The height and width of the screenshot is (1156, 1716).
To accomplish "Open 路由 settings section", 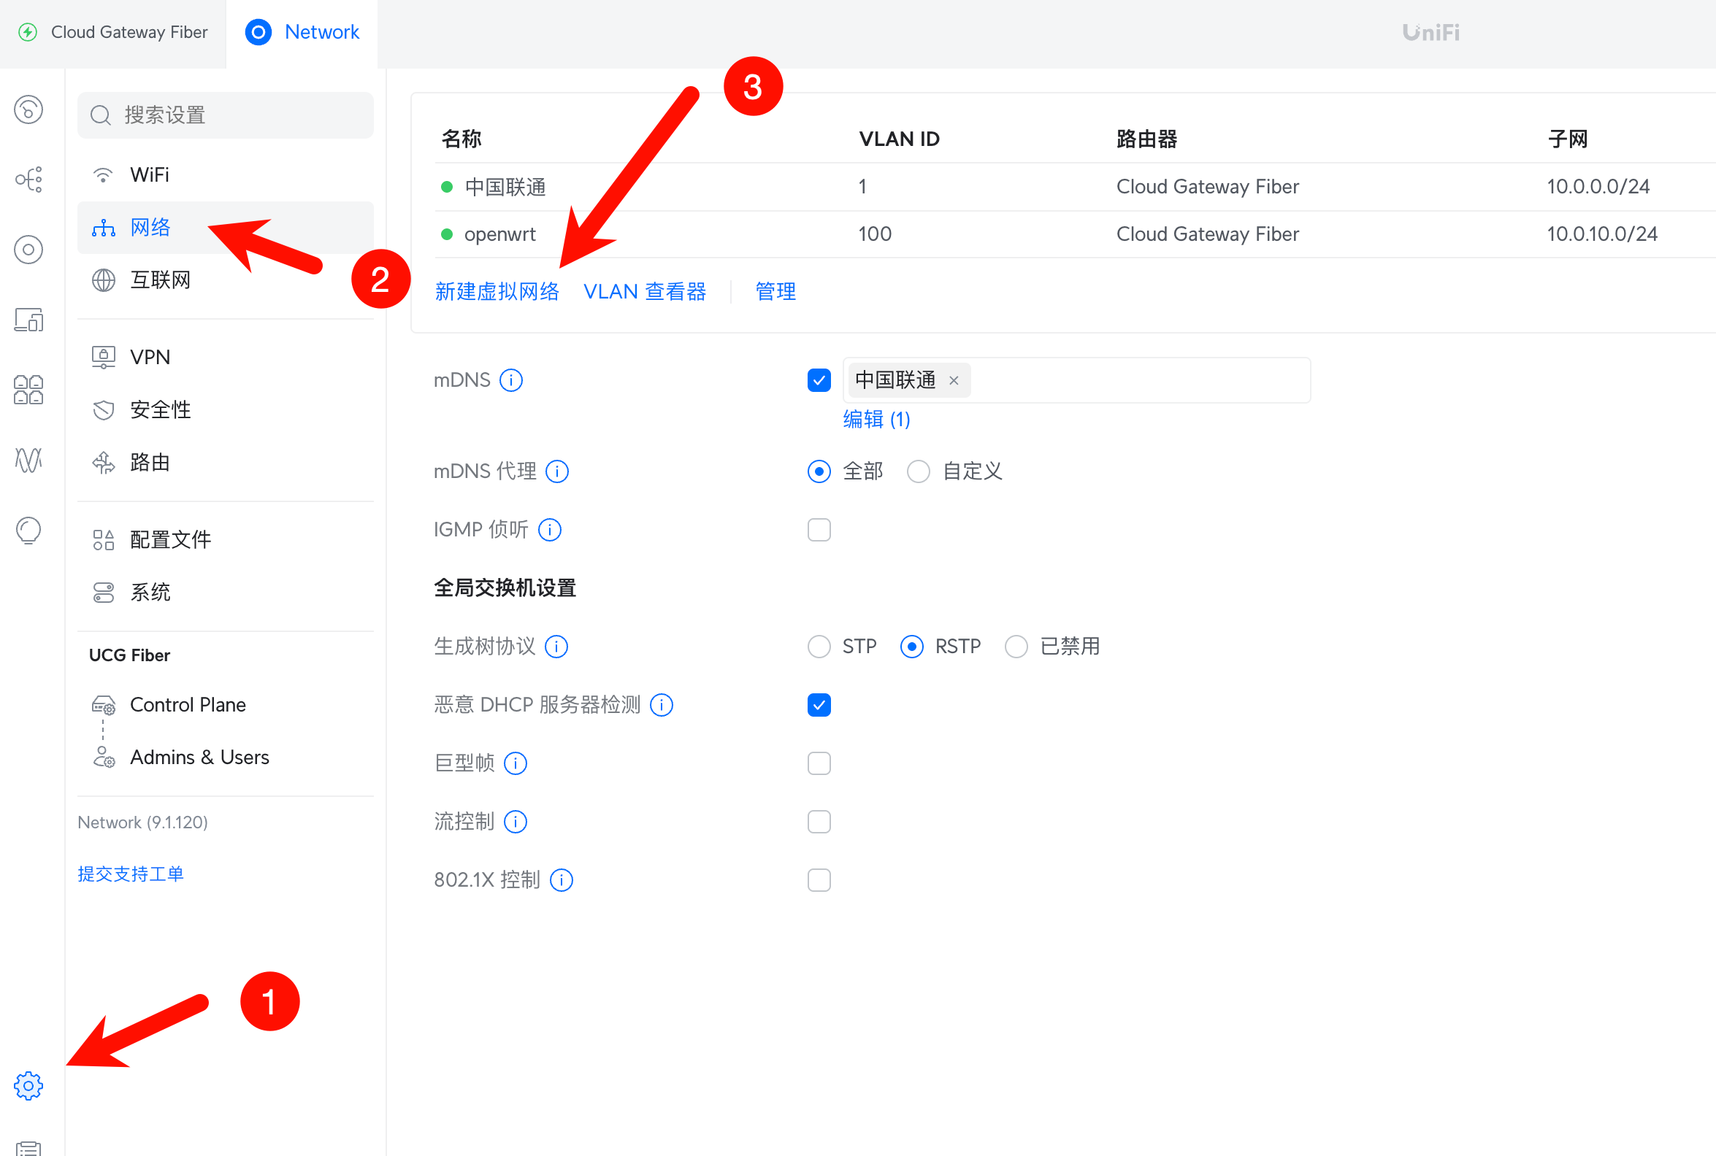I will (x=226, y=463).
